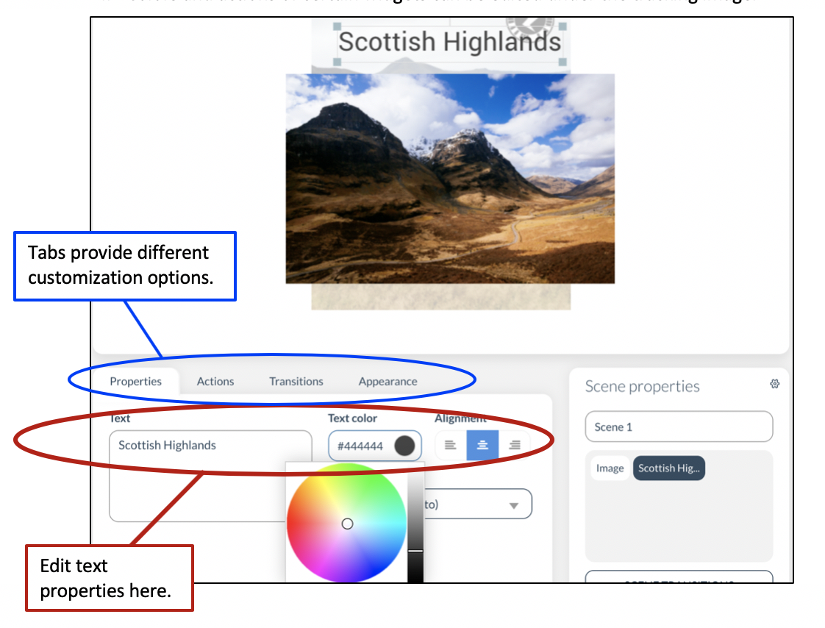Viewport: 825px width, 628px height.
Task: Select the center alignment button
Action: pos(482,446)
